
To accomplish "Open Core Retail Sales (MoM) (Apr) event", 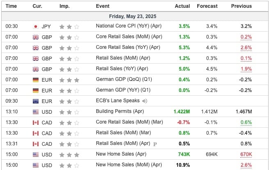I will 129,37.
